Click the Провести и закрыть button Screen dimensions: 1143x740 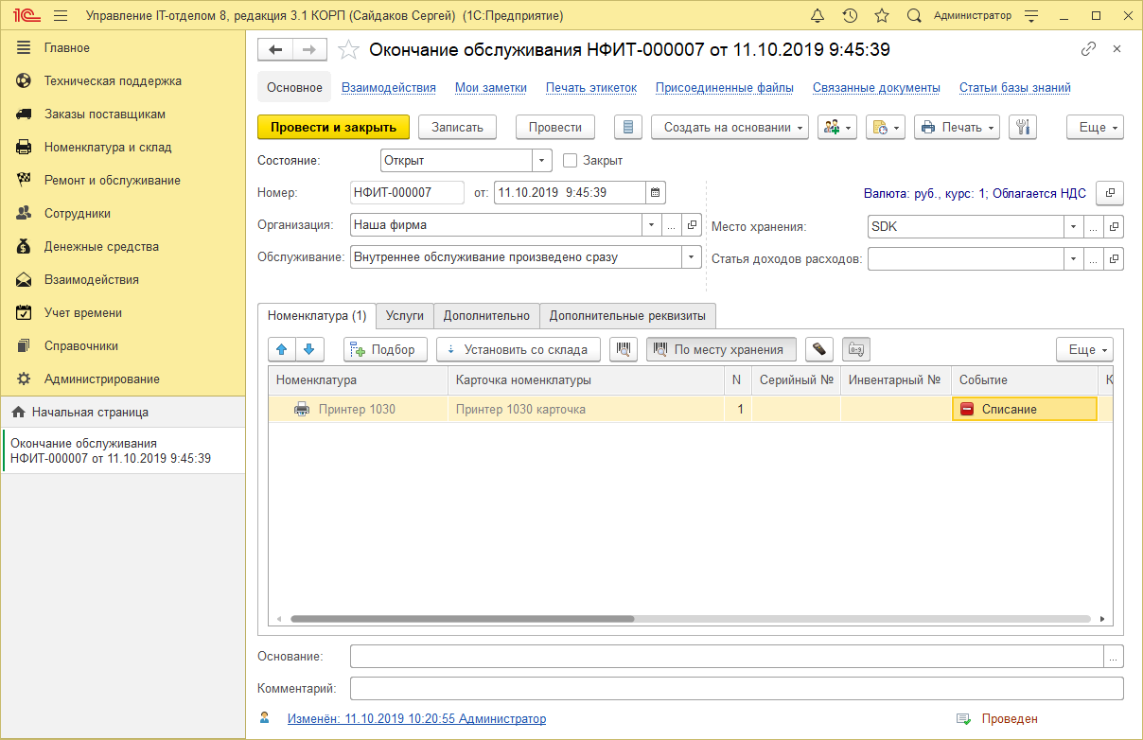tap(333, 127)
